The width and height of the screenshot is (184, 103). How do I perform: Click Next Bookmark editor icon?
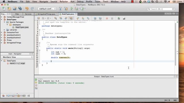83,18
